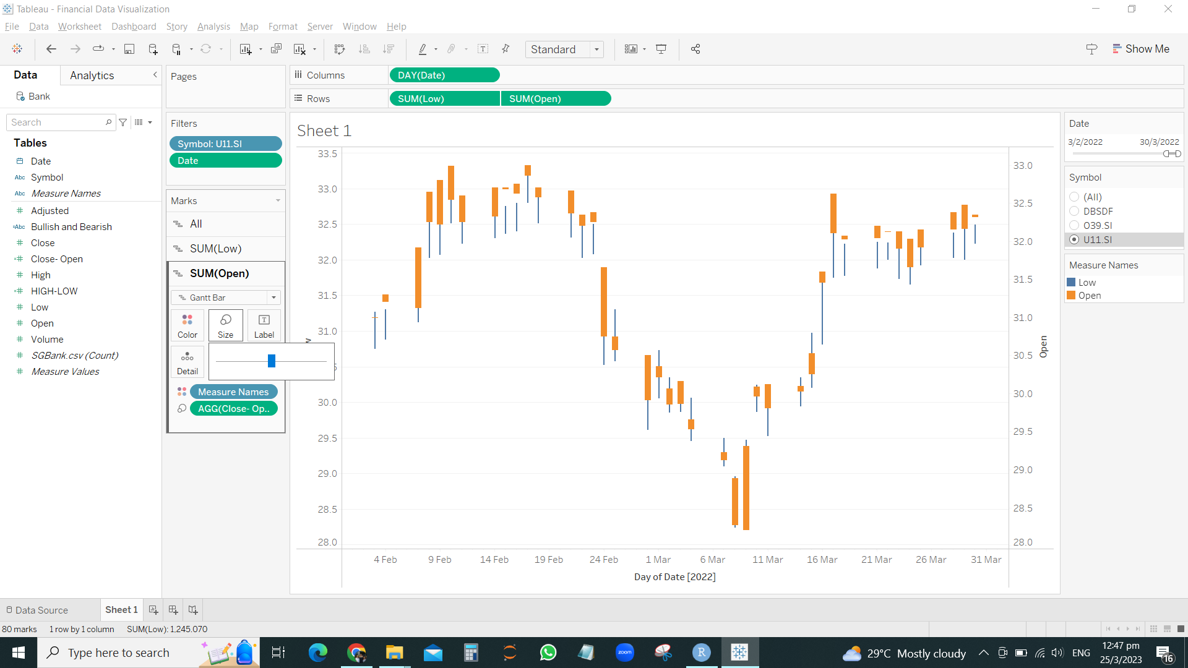The image size is (1188, 668).
Task: Click the Swap Rows and Columns icon
Action: click(339, 49)
